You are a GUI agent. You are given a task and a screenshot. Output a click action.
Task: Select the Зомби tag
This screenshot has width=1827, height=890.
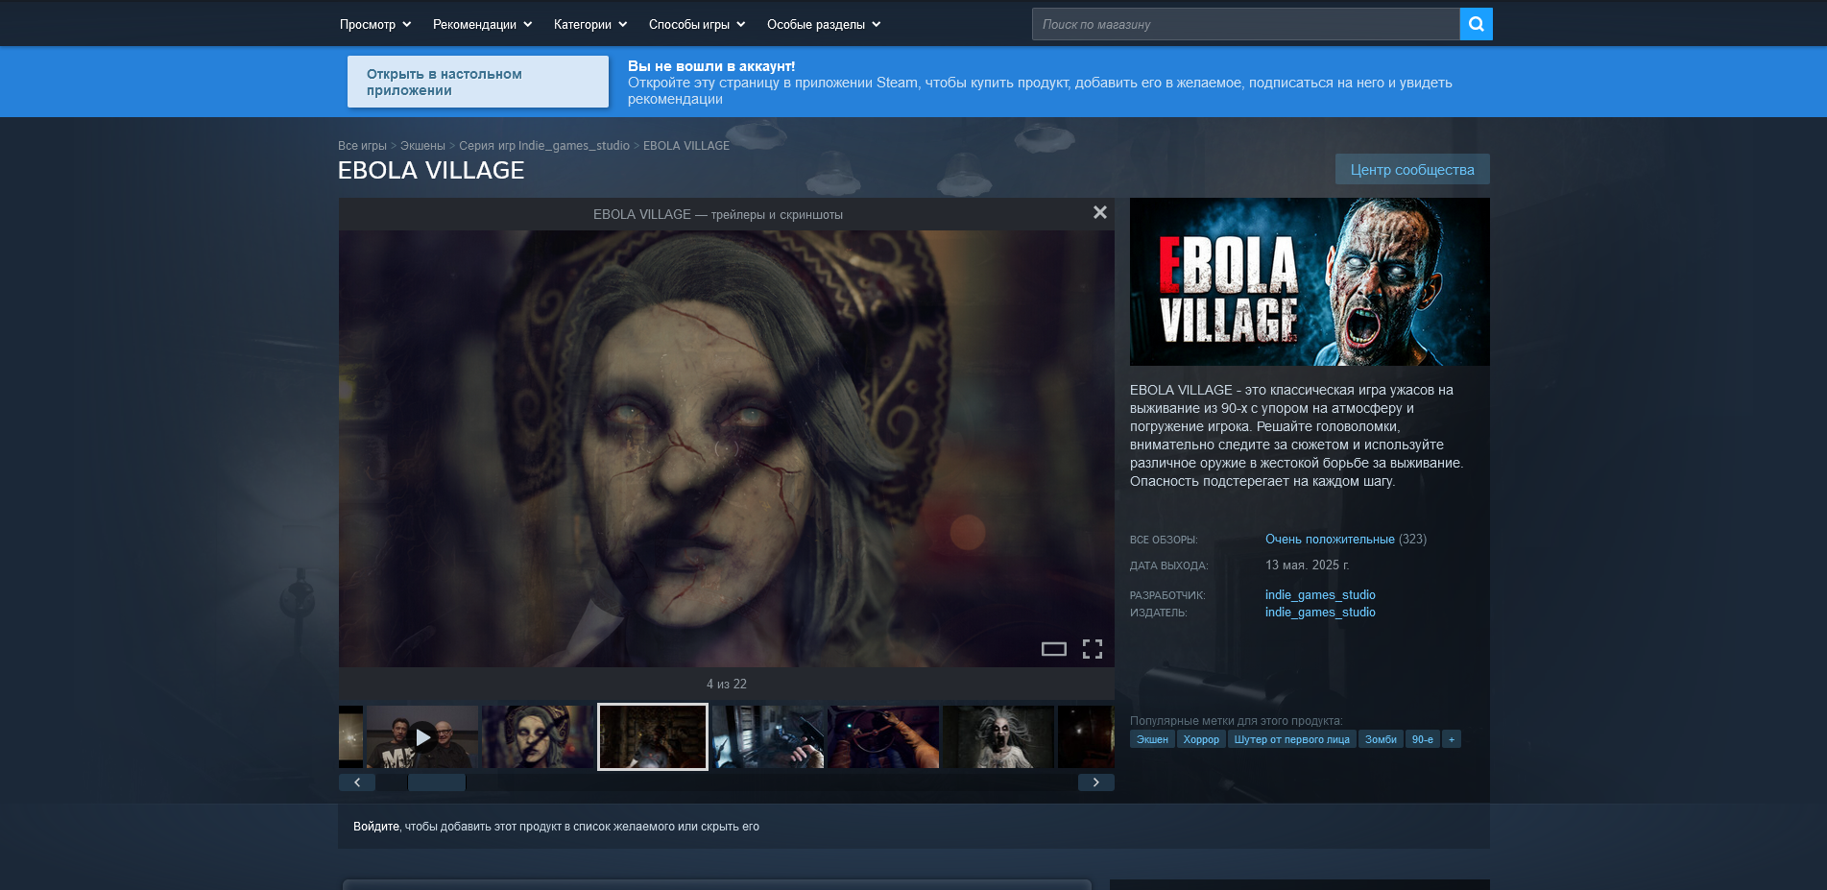tap(1381, 739)
